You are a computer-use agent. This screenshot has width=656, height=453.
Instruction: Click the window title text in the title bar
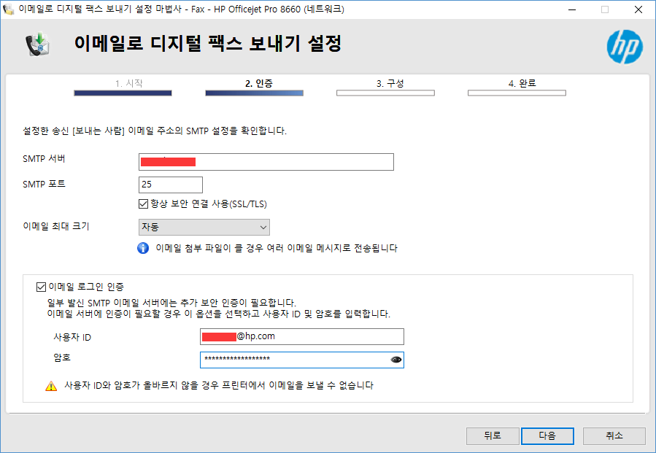click(x=182, y=9)
